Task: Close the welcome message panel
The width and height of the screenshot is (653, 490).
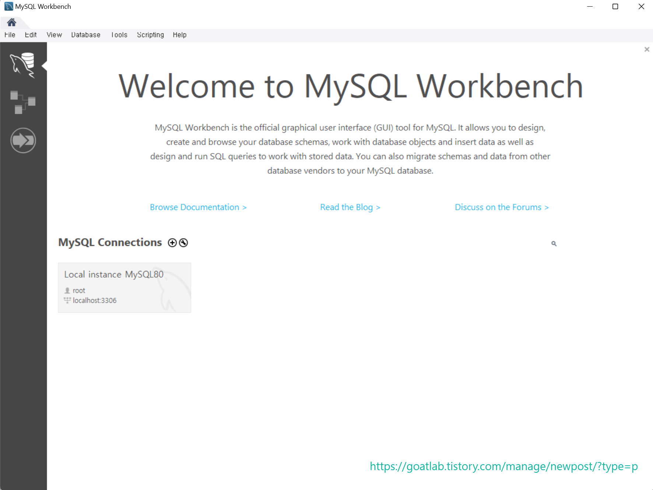Action: (647, 49)
